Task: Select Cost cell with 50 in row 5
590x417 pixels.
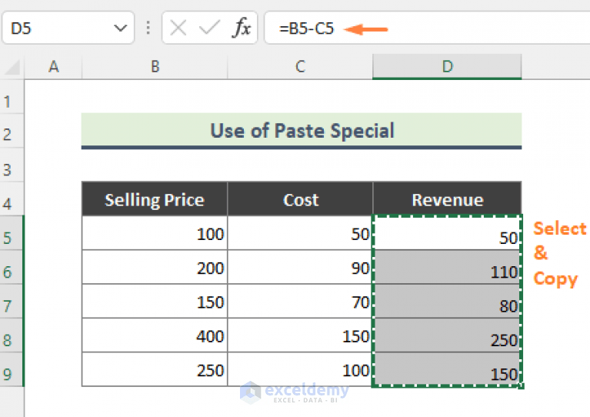Action: point(300,233)
